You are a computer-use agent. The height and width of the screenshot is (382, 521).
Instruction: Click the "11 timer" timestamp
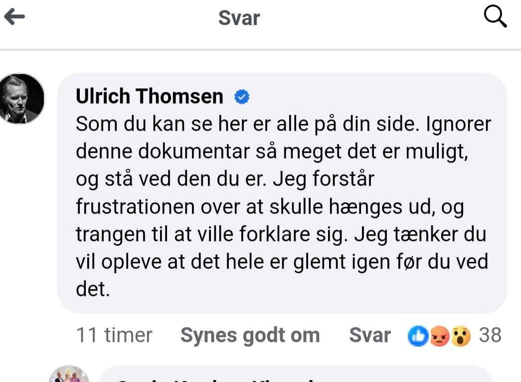114,336
